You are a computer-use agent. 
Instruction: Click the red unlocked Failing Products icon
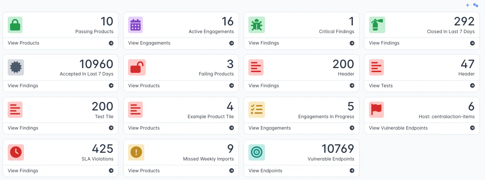click(x=136, y=67)
